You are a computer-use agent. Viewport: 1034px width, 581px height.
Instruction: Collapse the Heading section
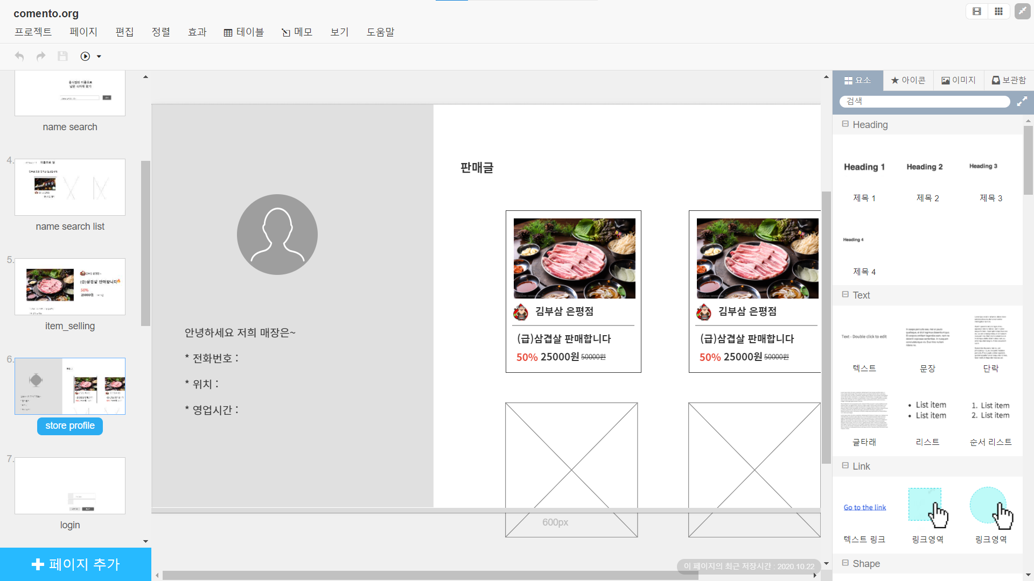point(845,124)
